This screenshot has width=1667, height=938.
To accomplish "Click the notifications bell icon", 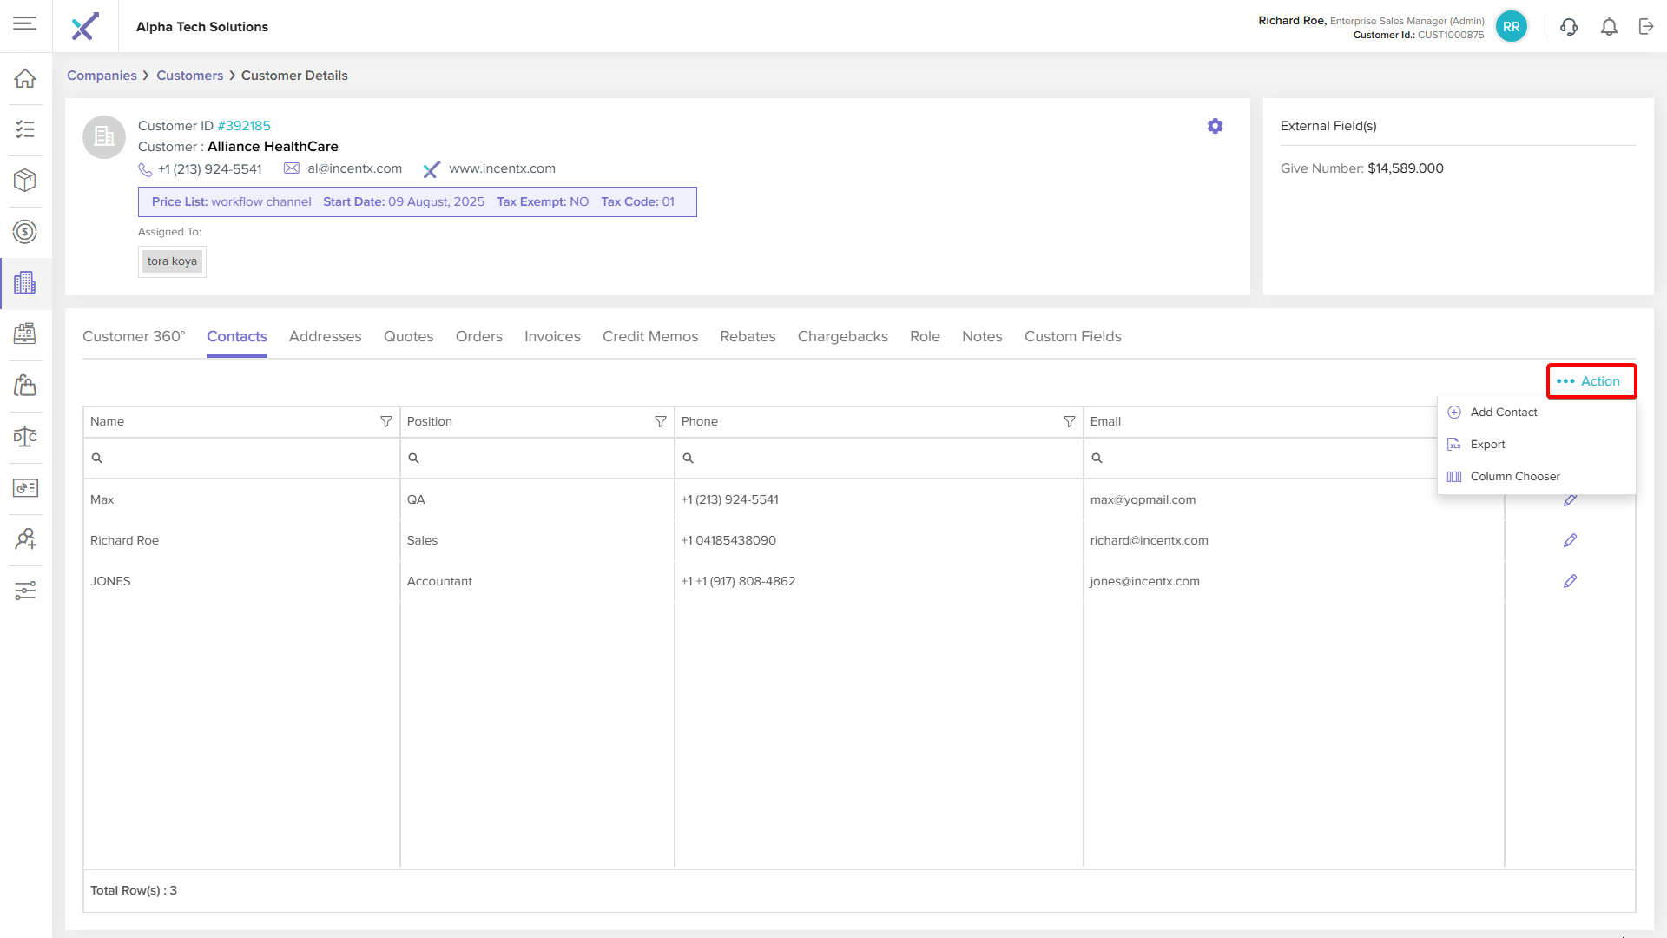I will pyautogui.click(x=1609, y=27).
